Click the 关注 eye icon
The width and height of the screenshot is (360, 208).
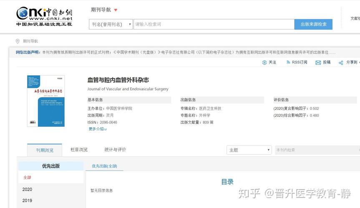click(264, 62)
